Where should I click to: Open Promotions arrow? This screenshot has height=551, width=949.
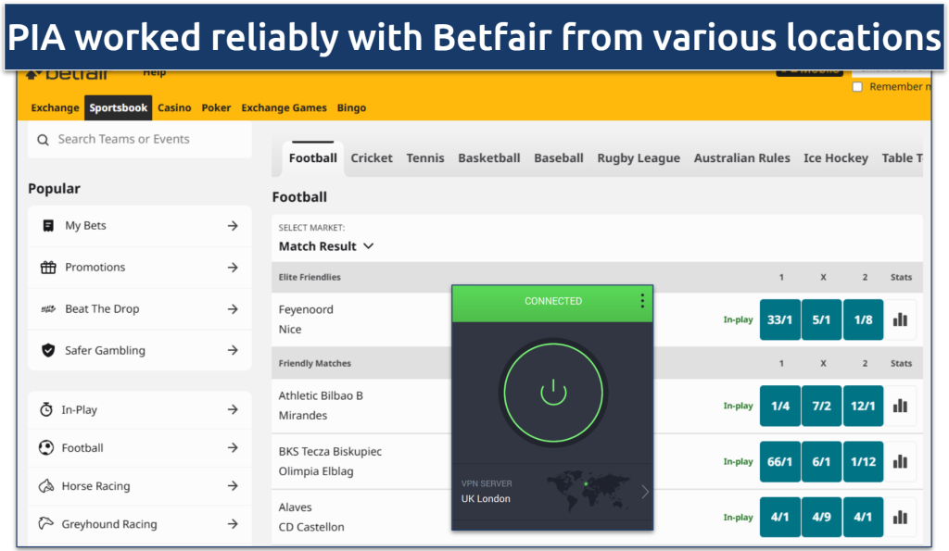click(233, 268)
